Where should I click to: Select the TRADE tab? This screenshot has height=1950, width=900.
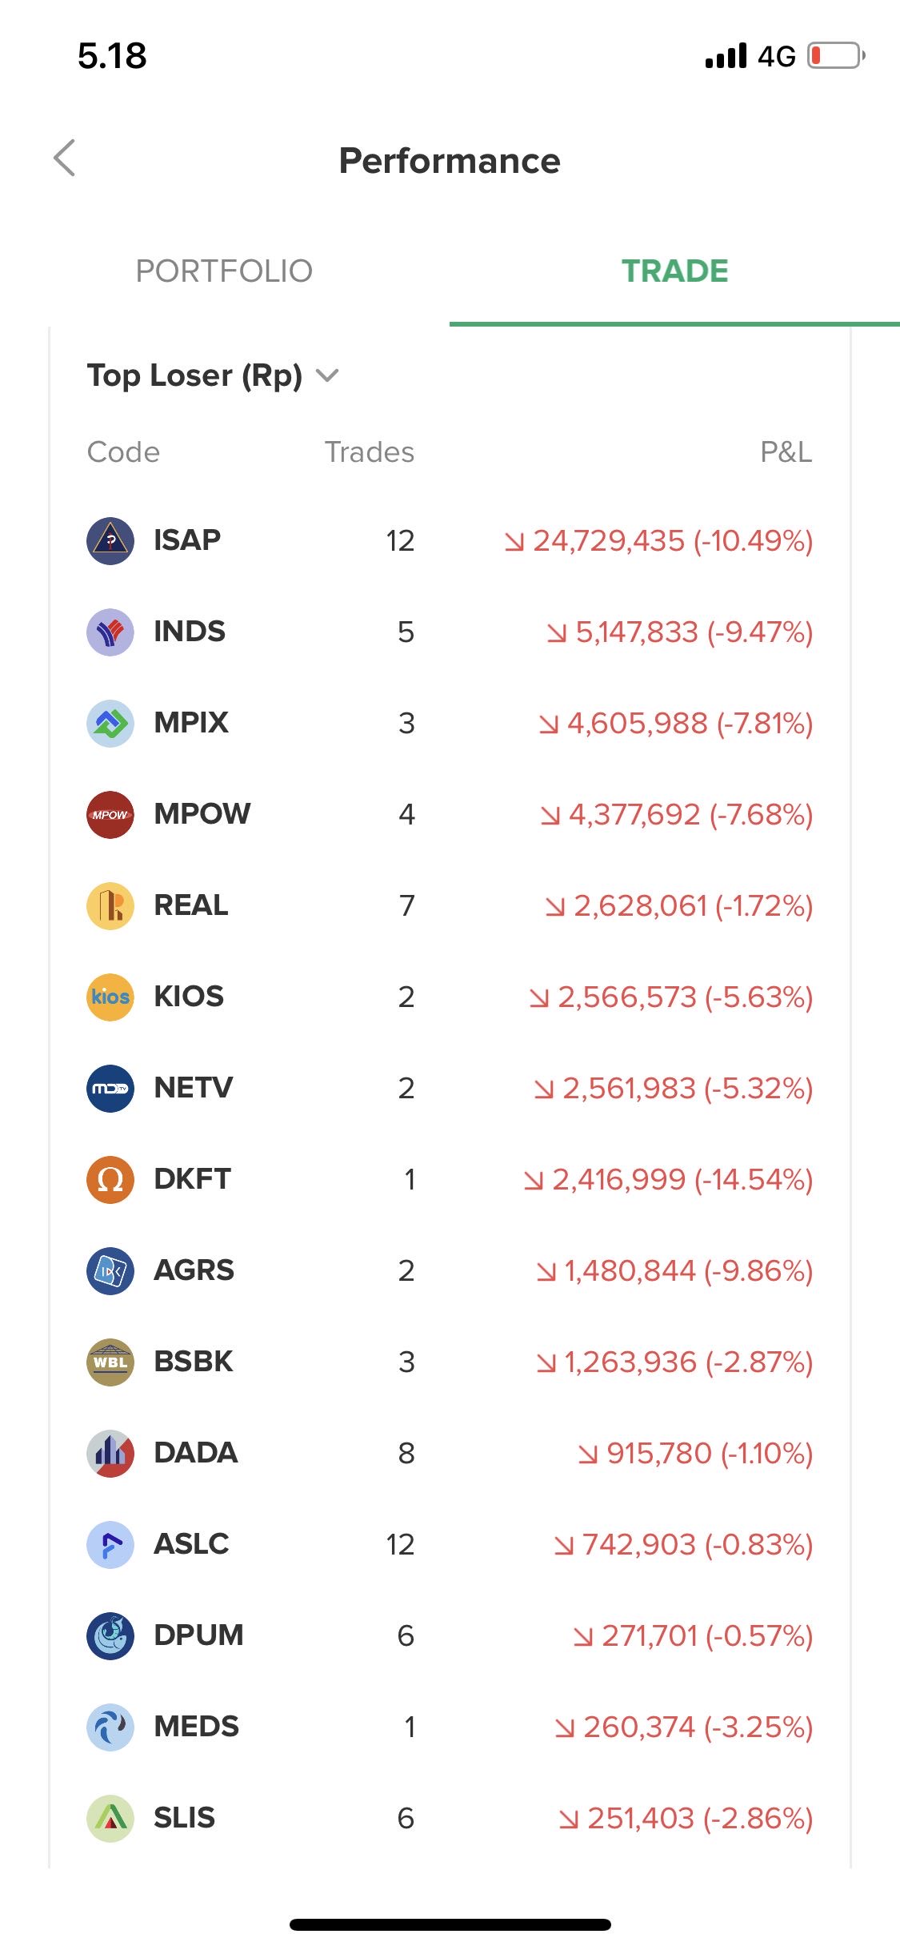pyautogui.click(x=674, y=271)
